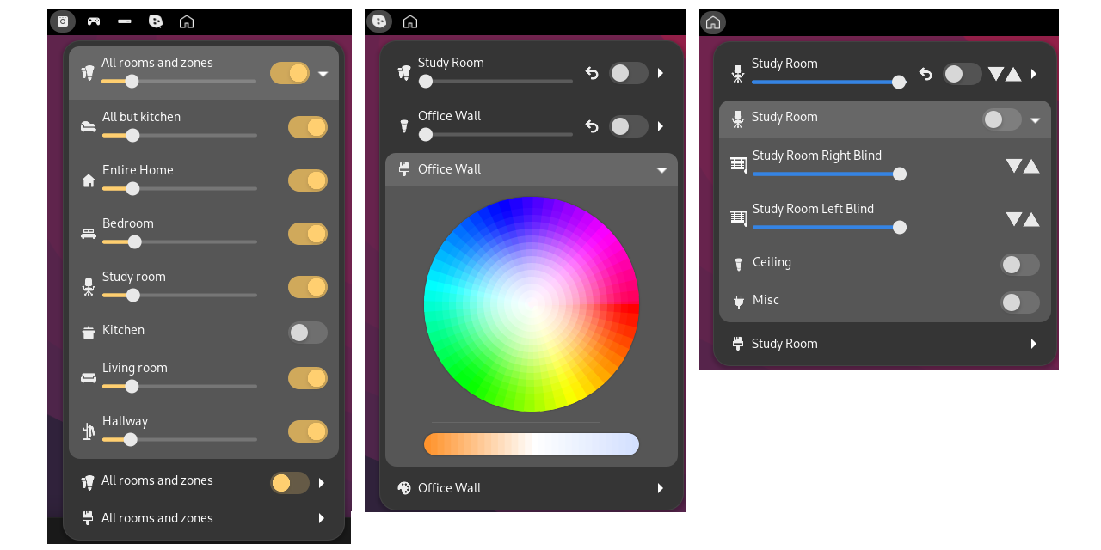This screenshot has height=550, width=1101.
Task: Click the Study Room Right Blind icon
Action: coord(738,164)
